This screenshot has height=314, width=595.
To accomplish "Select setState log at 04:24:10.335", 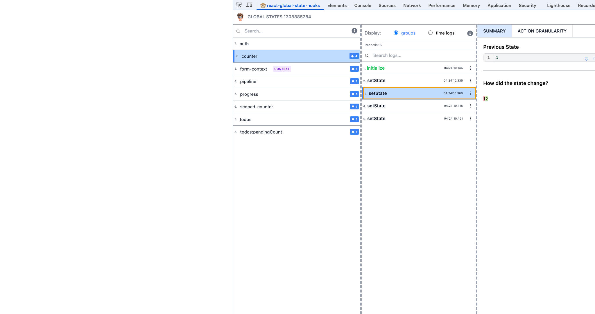I will coord(419,81).
